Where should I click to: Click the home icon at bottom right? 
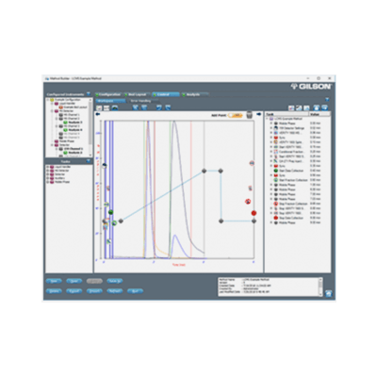329,293
